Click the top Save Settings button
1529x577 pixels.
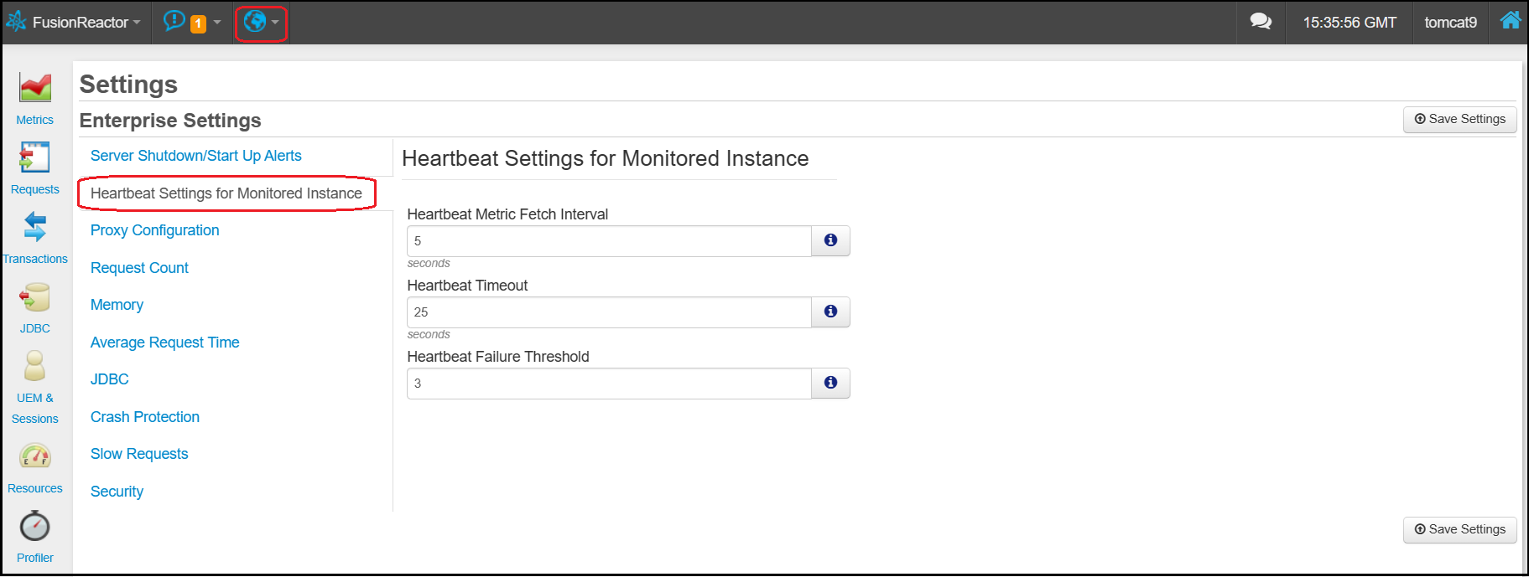tap(1459, 119)
